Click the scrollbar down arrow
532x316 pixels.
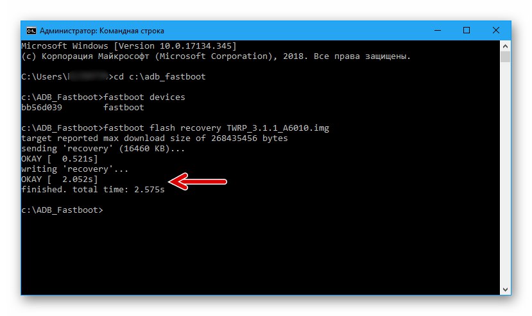[505, 288]
